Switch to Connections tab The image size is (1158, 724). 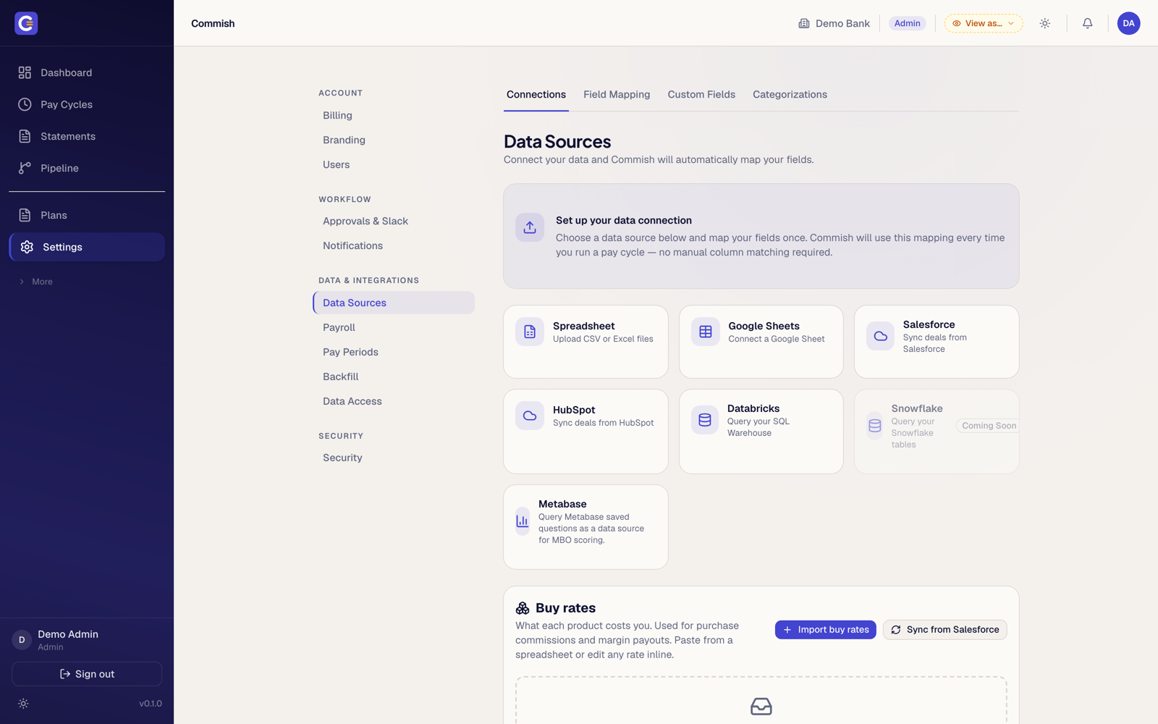[536, 95]
